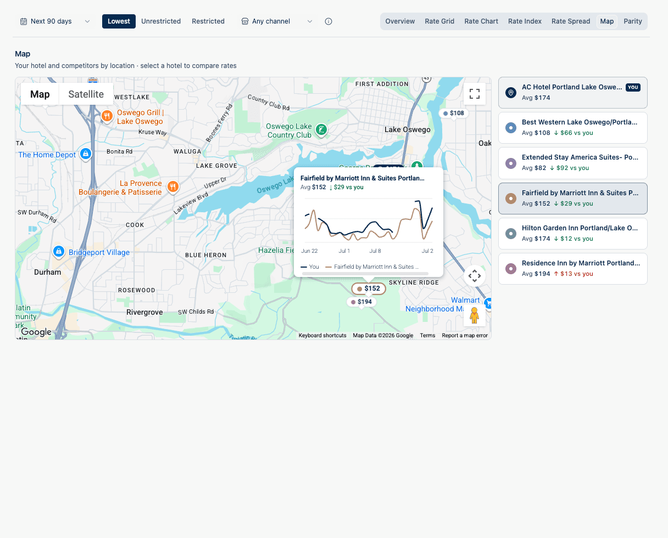Open Keyboard shortcuts for the map

click(322, 336)
